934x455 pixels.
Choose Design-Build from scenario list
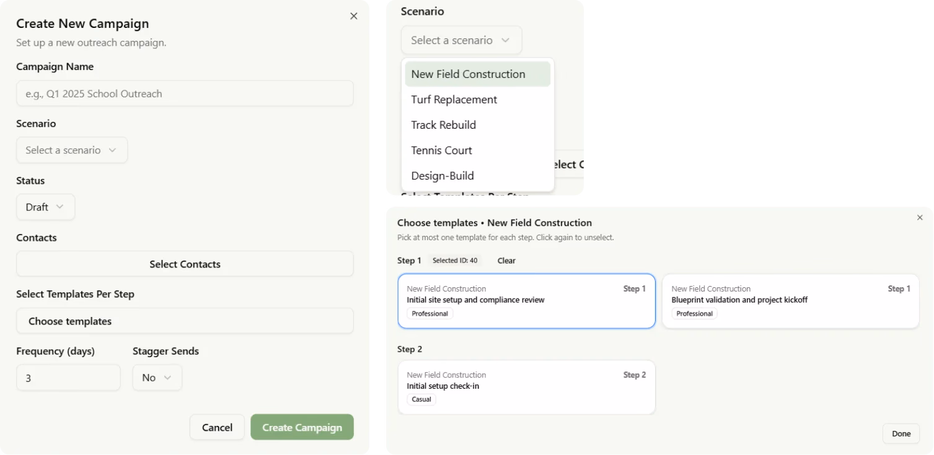(x=477, y=176)
